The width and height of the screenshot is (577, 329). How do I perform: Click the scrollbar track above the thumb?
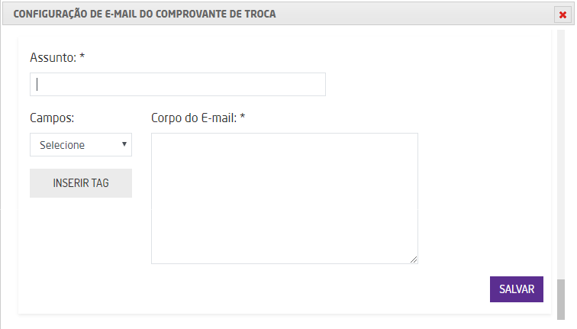point(562,153)
